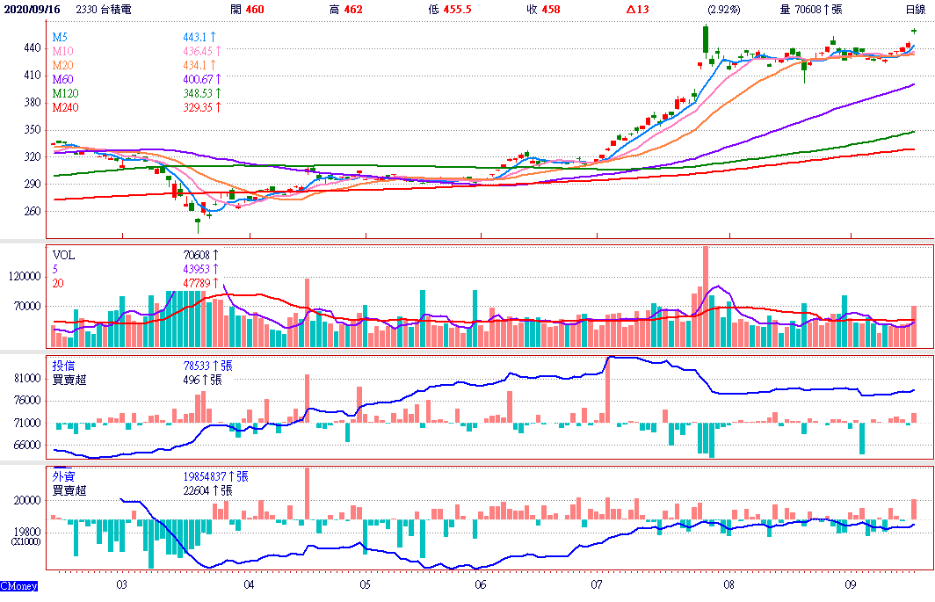Click the 日線 daily chart period label
This screenshot has width=935, height=602.
pos(916,9)
